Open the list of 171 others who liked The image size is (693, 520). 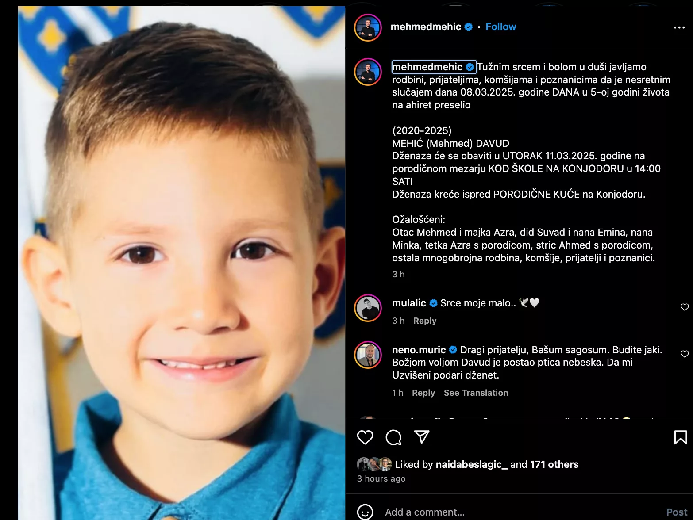pyautogui.click(x=554, y=464)
